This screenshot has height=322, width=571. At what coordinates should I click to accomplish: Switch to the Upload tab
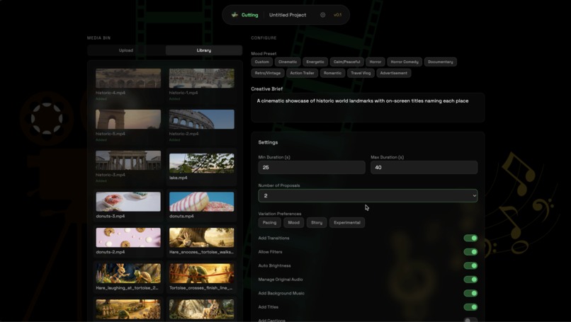pos(126,50)
